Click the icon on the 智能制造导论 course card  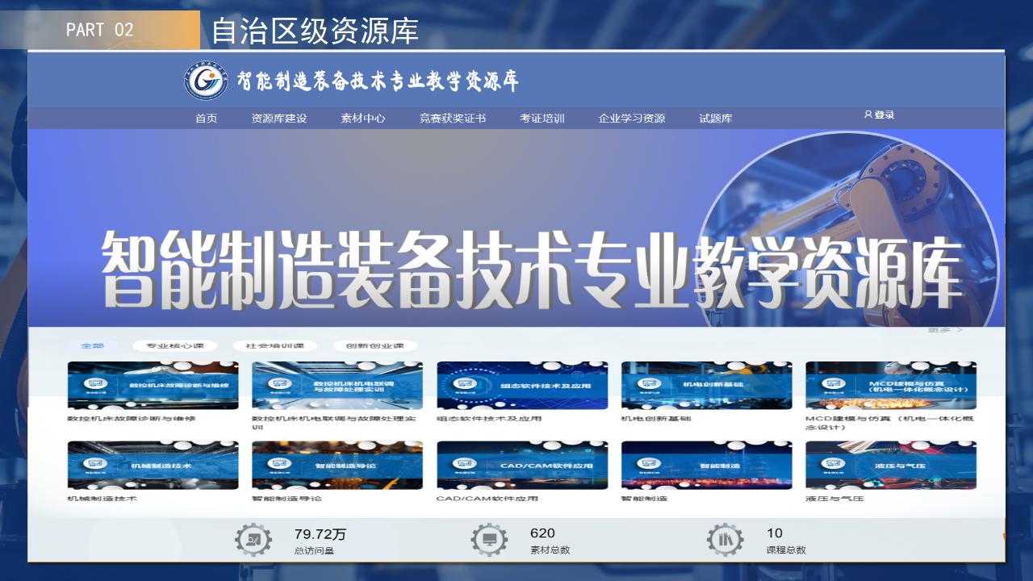[280, 465]
